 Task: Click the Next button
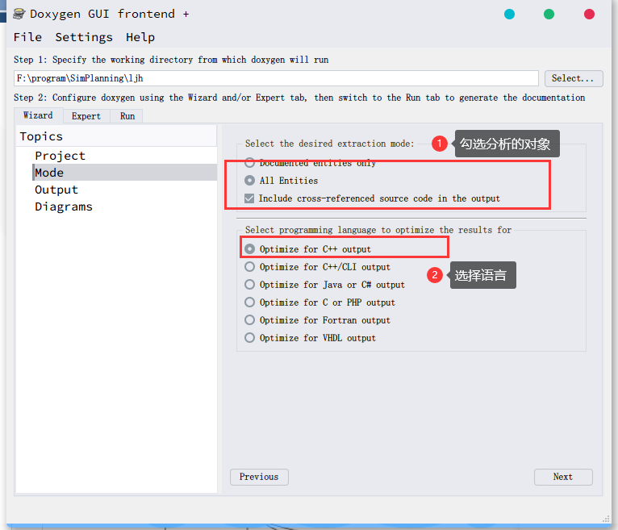[563, 477]
